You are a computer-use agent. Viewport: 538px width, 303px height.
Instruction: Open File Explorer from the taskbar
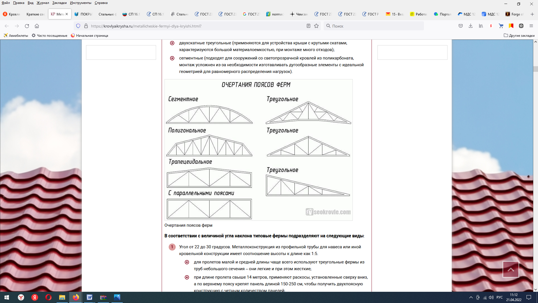pyautogui.click(x=62, y=297)
